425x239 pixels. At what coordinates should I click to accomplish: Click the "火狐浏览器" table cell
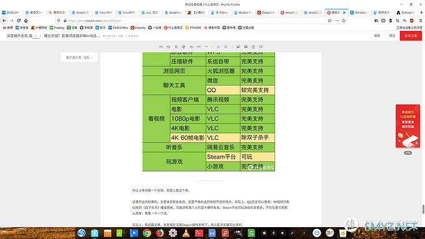pos(223,71)
